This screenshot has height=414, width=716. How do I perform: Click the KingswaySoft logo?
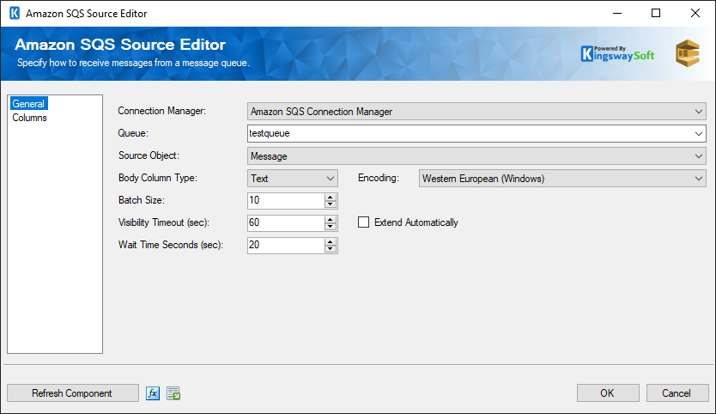pos(617,54)
